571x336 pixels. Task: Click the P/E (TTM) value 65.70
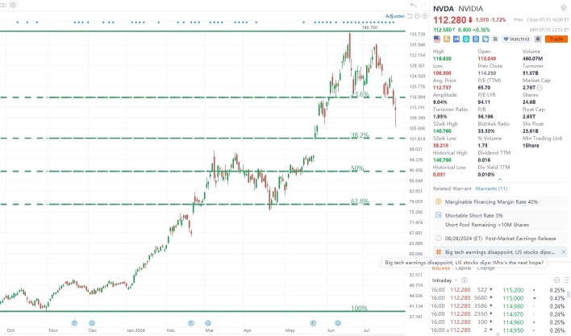[485, 88]
